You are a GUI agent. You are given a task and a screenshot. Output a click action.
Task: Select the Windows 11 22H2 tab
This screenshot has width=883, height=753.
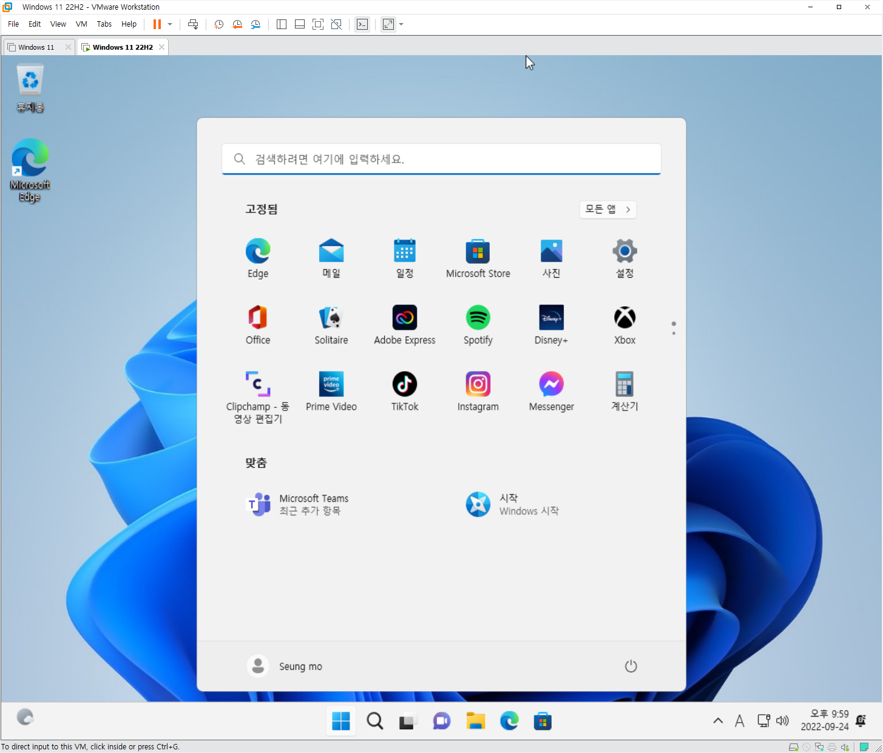[123, 47]
